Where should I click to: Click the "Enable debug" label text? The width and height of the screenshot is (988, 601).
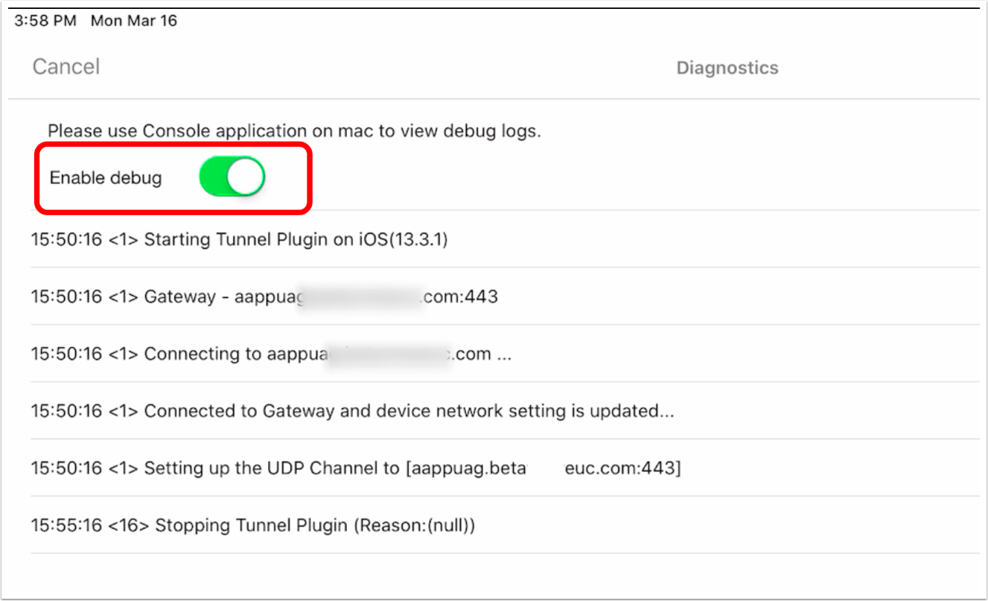(x=105, y=179)
